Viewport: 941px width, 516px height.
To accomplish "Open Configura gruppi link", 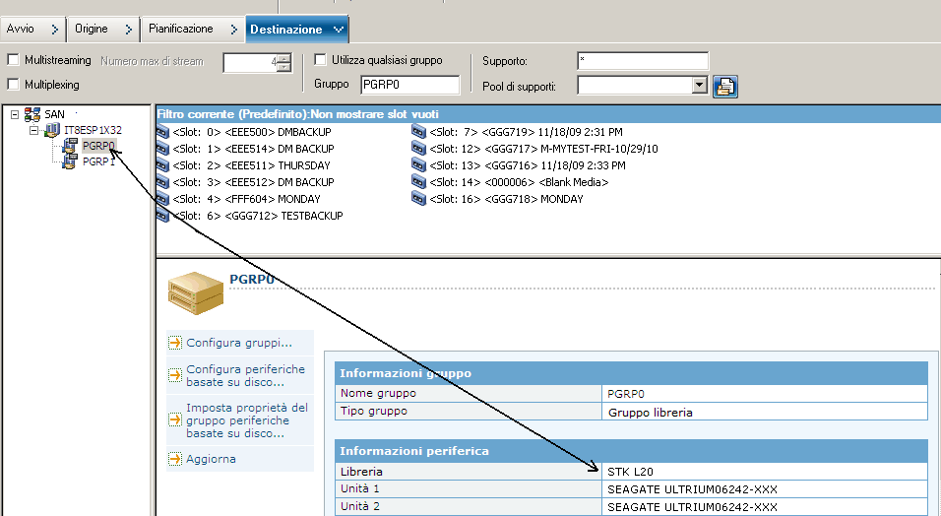I will click(239, 343).
